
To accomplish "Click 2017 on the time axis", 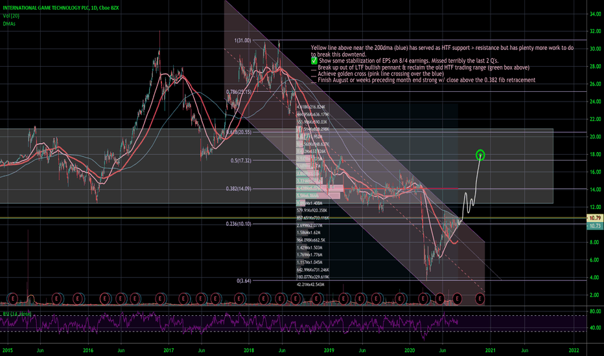I will (x=168, y=350).
